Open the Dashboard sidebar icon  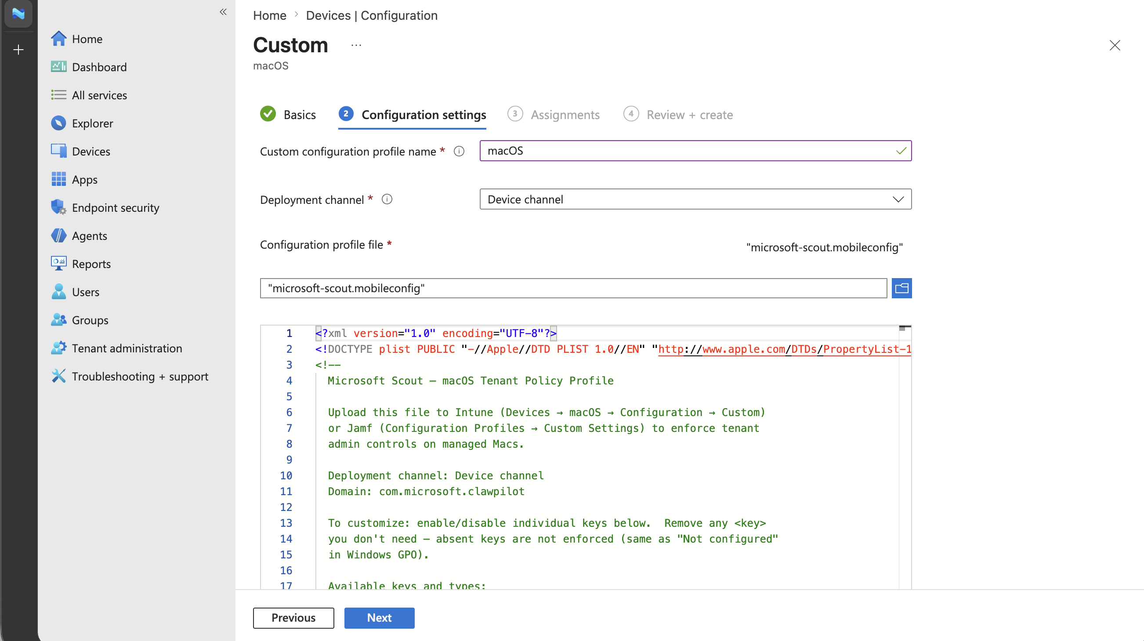[x=58, y=67]
